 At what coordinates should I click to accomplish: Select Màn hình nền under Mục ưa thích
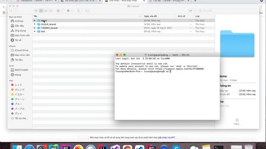(x=20, y=35)
